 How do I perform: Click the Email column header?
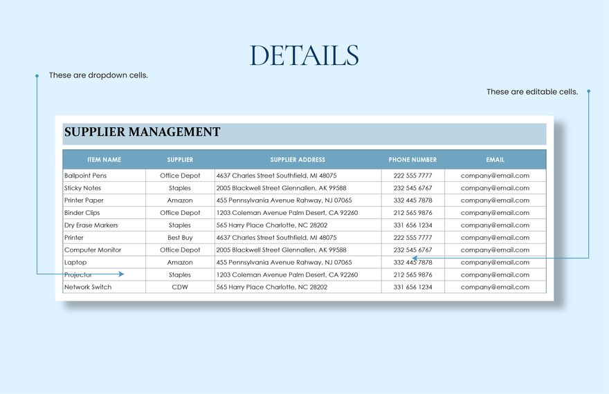(x=495, y=160)
